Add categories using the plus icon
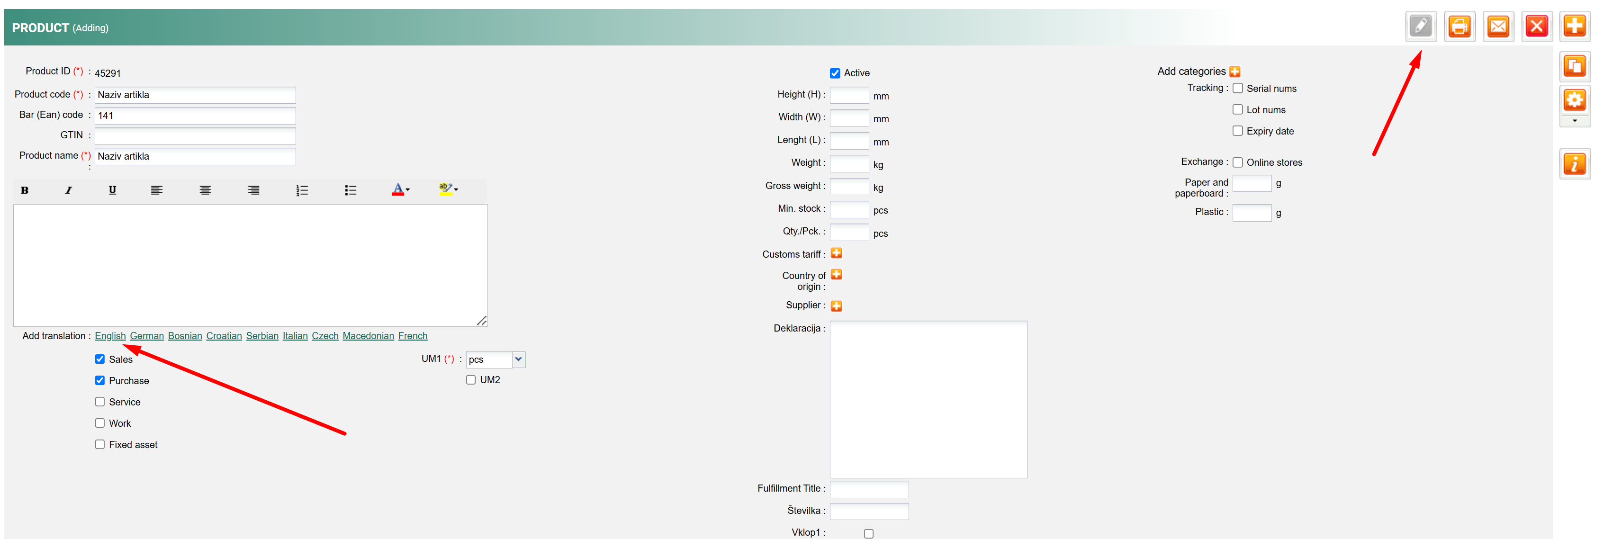1613x539 pixels. tap(1234, 72)
